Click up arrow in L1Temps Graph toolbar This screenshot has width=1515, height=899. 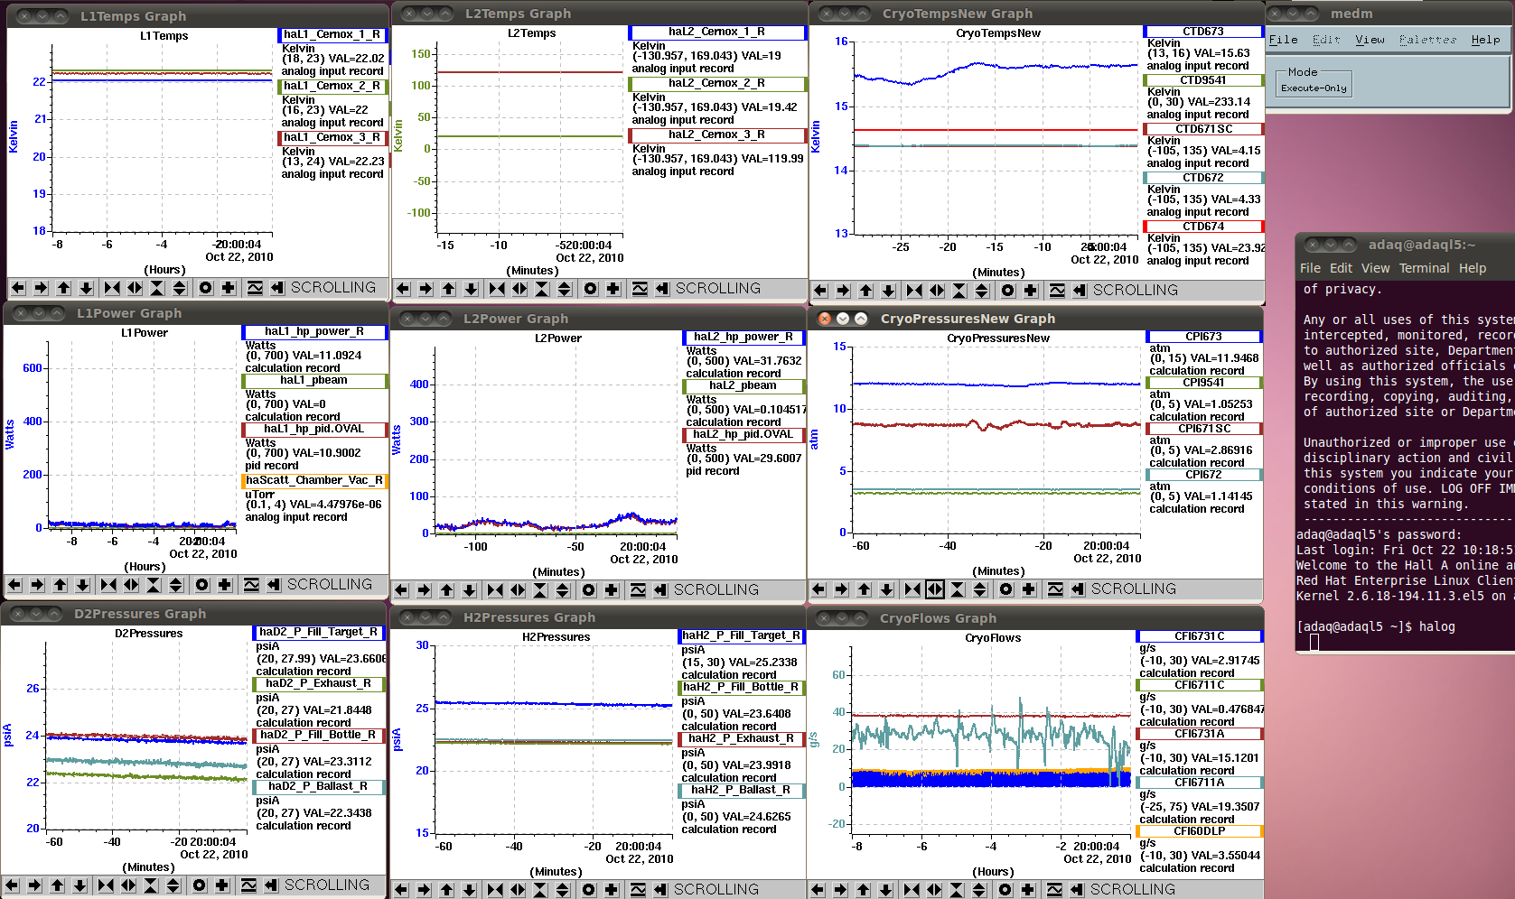point(63,288)
